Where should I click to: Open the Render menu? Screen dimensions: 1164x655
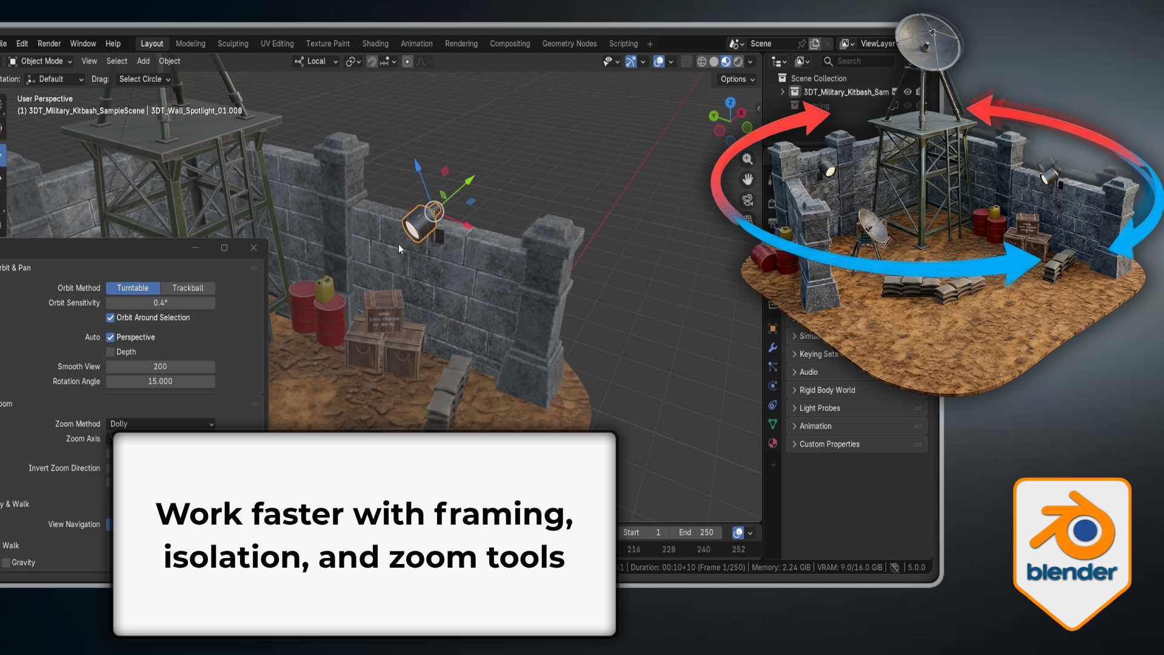(x=49, y=44)
